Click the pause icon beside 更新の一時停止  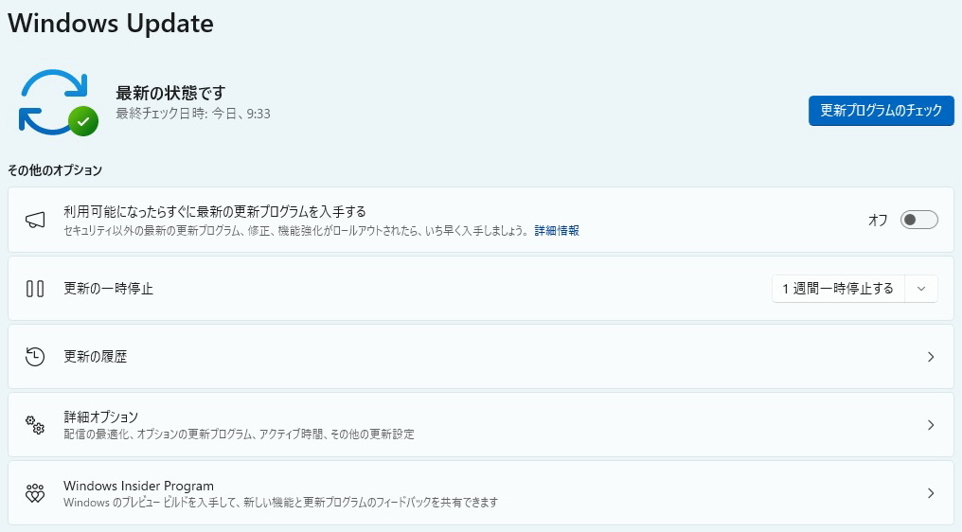click(35, 289)
